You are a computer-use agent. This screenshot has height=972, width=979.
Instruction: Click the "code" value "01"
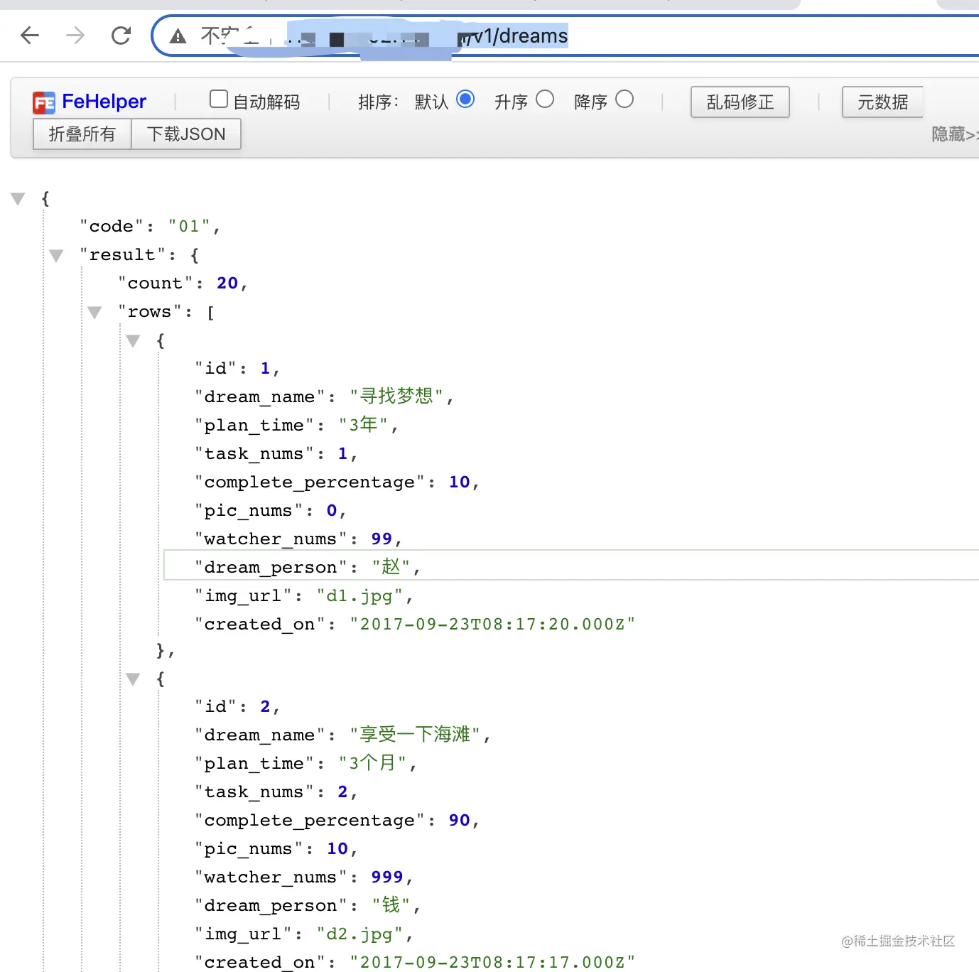pos(190,227)
